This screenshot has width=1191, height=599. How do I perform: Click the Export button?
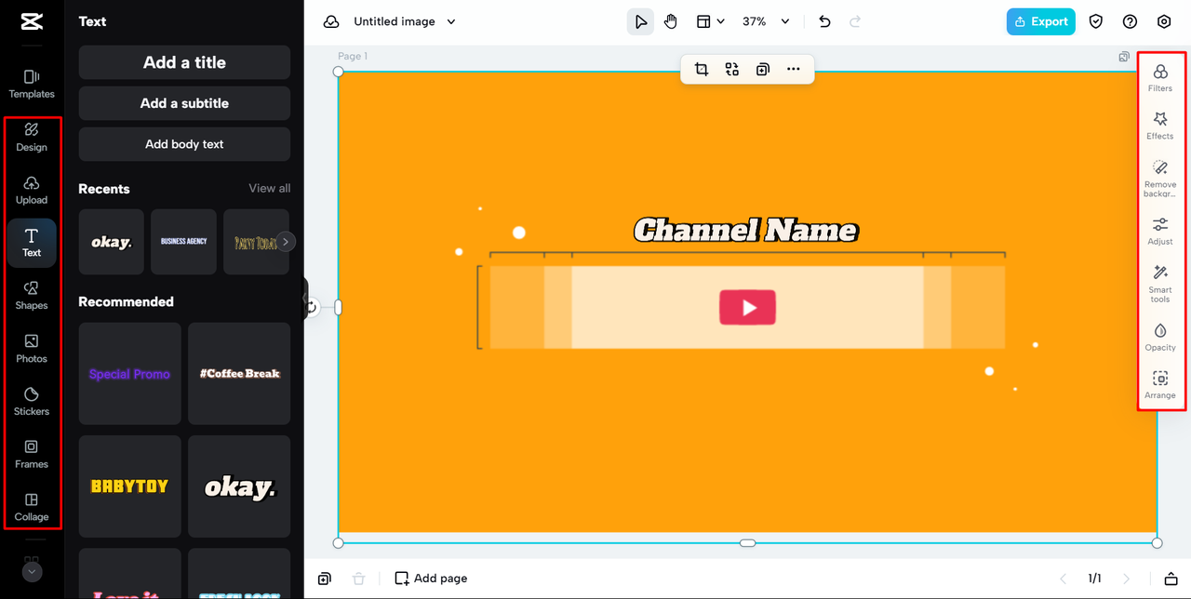(1040, 21)
